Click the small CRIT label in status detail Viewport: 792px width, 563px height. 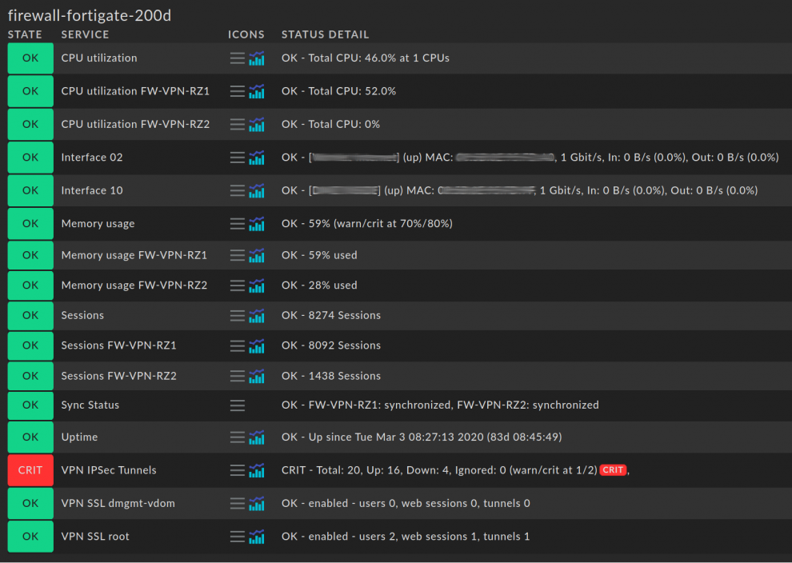click(614, 470)
